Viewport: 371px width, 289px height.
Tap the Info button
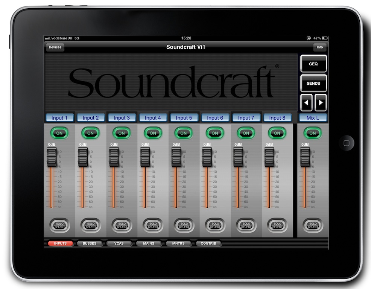(320, 47)
